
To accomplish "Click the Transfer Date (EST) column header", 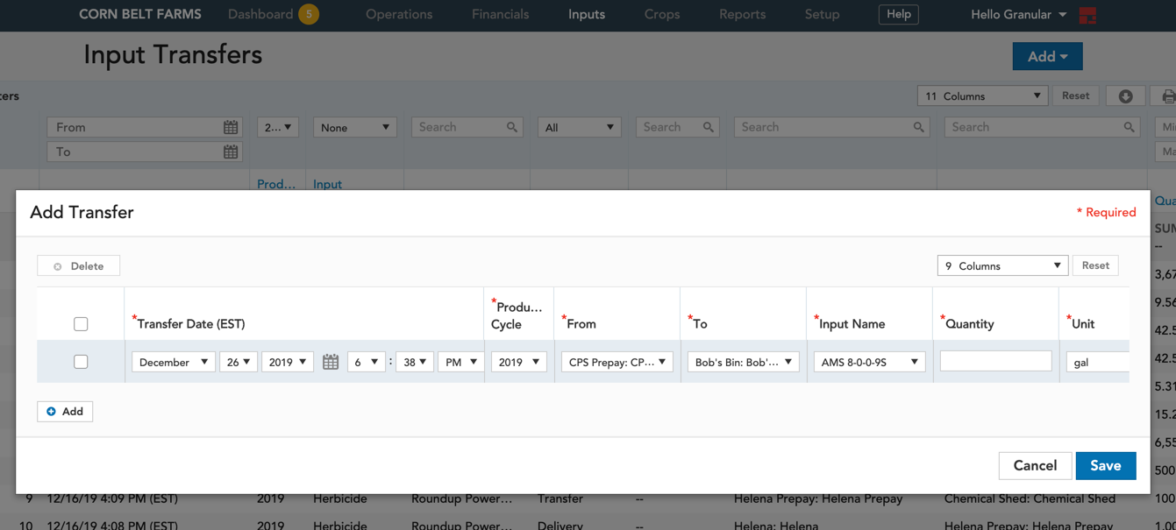I will click(x=190, y=324).
